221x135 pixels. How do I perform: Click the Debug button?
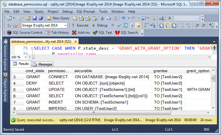(100, 25)
